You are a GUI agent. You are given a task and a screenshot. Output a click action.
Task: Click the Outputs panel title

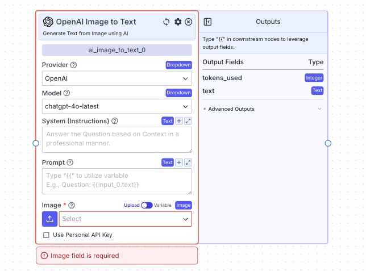268,22
